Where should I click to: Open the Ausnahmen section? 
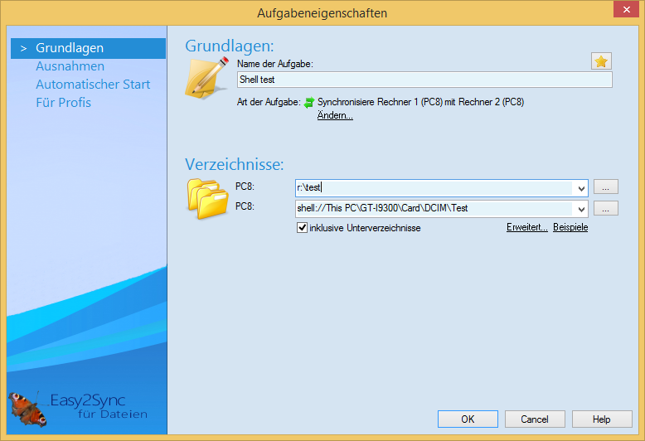coord(70,66)
